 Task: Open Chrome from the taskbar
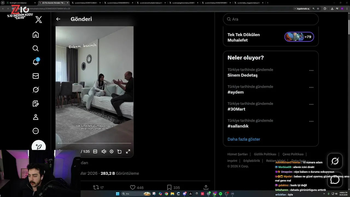pos(166,194)
